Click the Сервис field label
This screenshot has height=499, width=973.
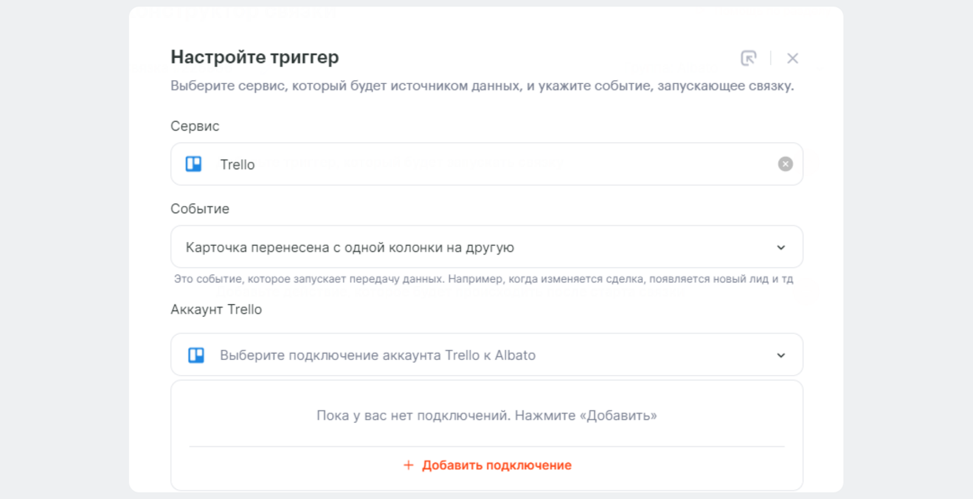pos(195,126)
